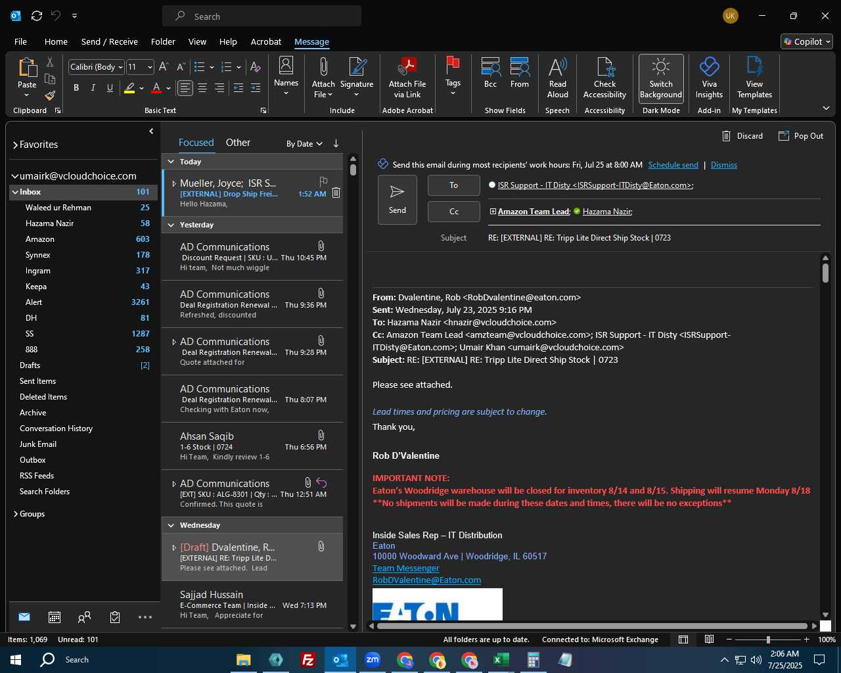Switch to Calendar view icon
The height and width of the screenshot is (673, 841).
[x=55, y=616]
